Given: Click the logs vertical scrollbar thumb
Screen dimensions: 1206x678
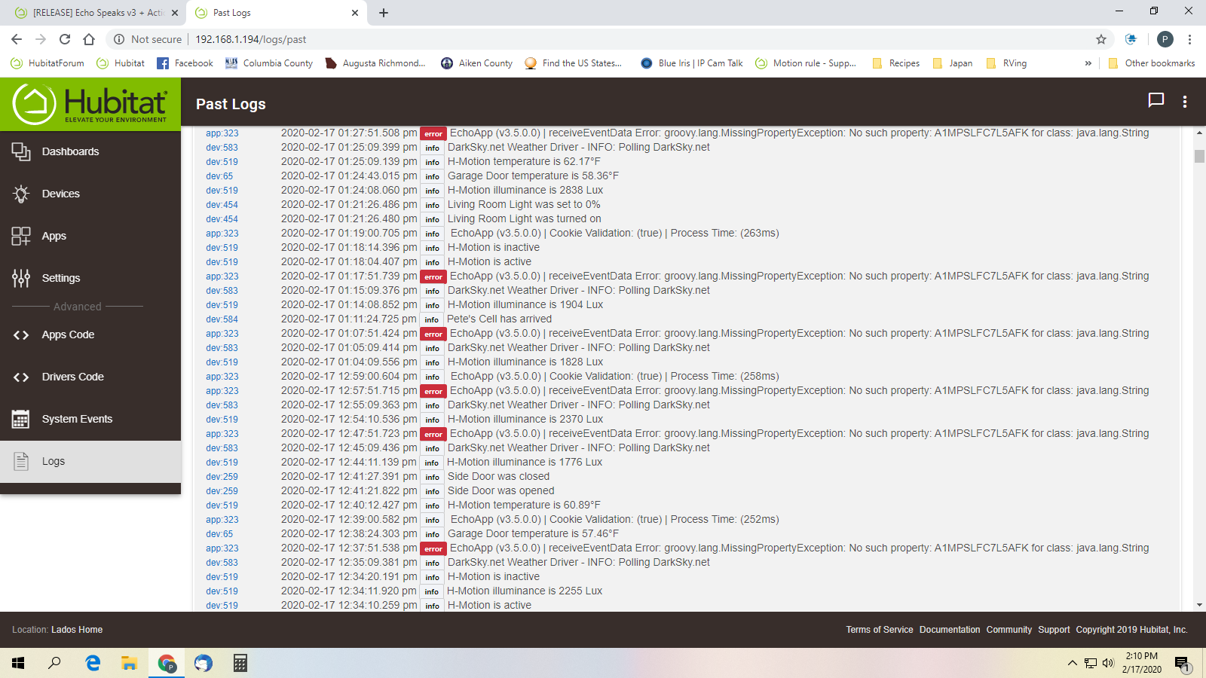Looking at the screenshot, I should pos(1199,156).
